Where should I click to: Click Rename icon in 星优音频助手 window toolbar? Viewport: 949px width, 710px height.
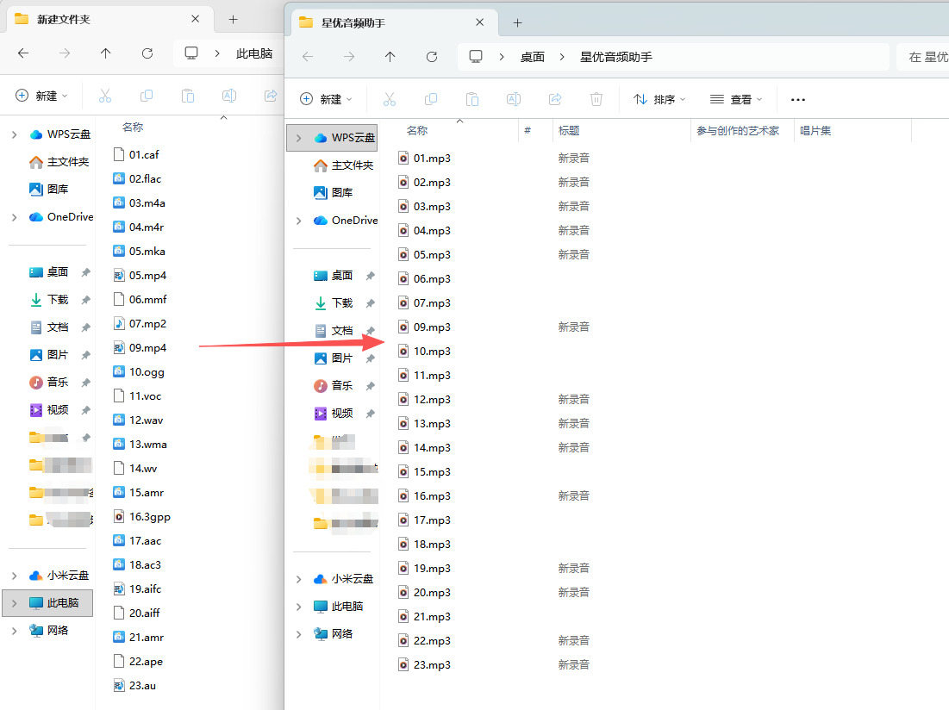click(513, 99)
